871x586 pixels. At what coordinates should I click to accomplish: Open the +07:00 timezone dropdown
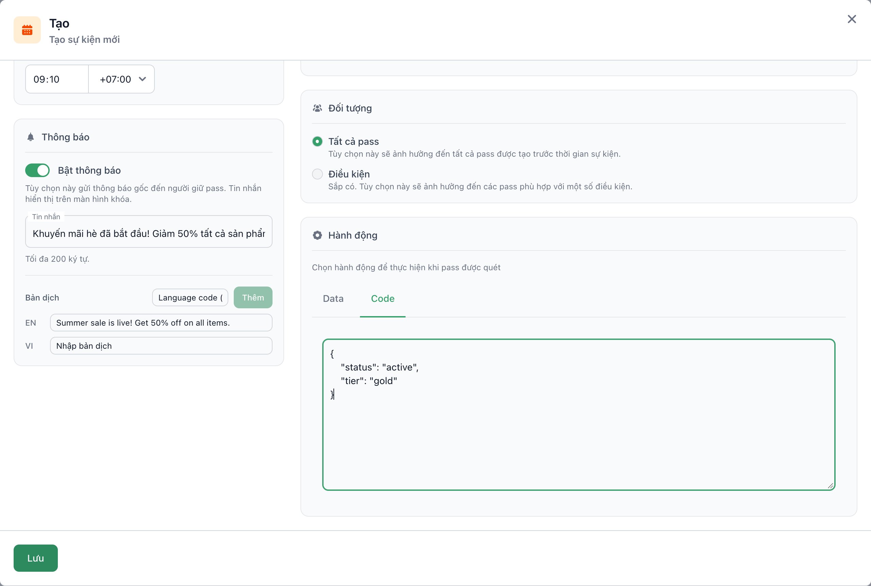click(121, 79)
